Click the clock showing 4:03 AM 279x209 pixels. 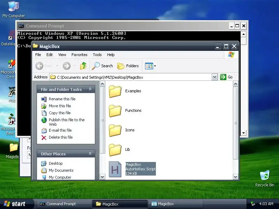click(266, 204)
